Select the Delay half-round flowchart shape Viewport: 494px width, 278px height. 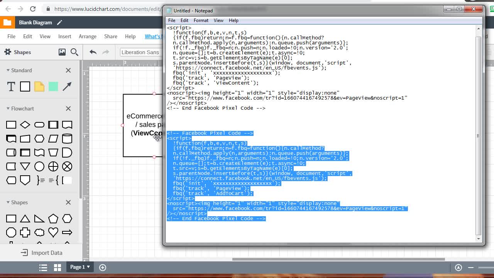click(x=67, y=153)
